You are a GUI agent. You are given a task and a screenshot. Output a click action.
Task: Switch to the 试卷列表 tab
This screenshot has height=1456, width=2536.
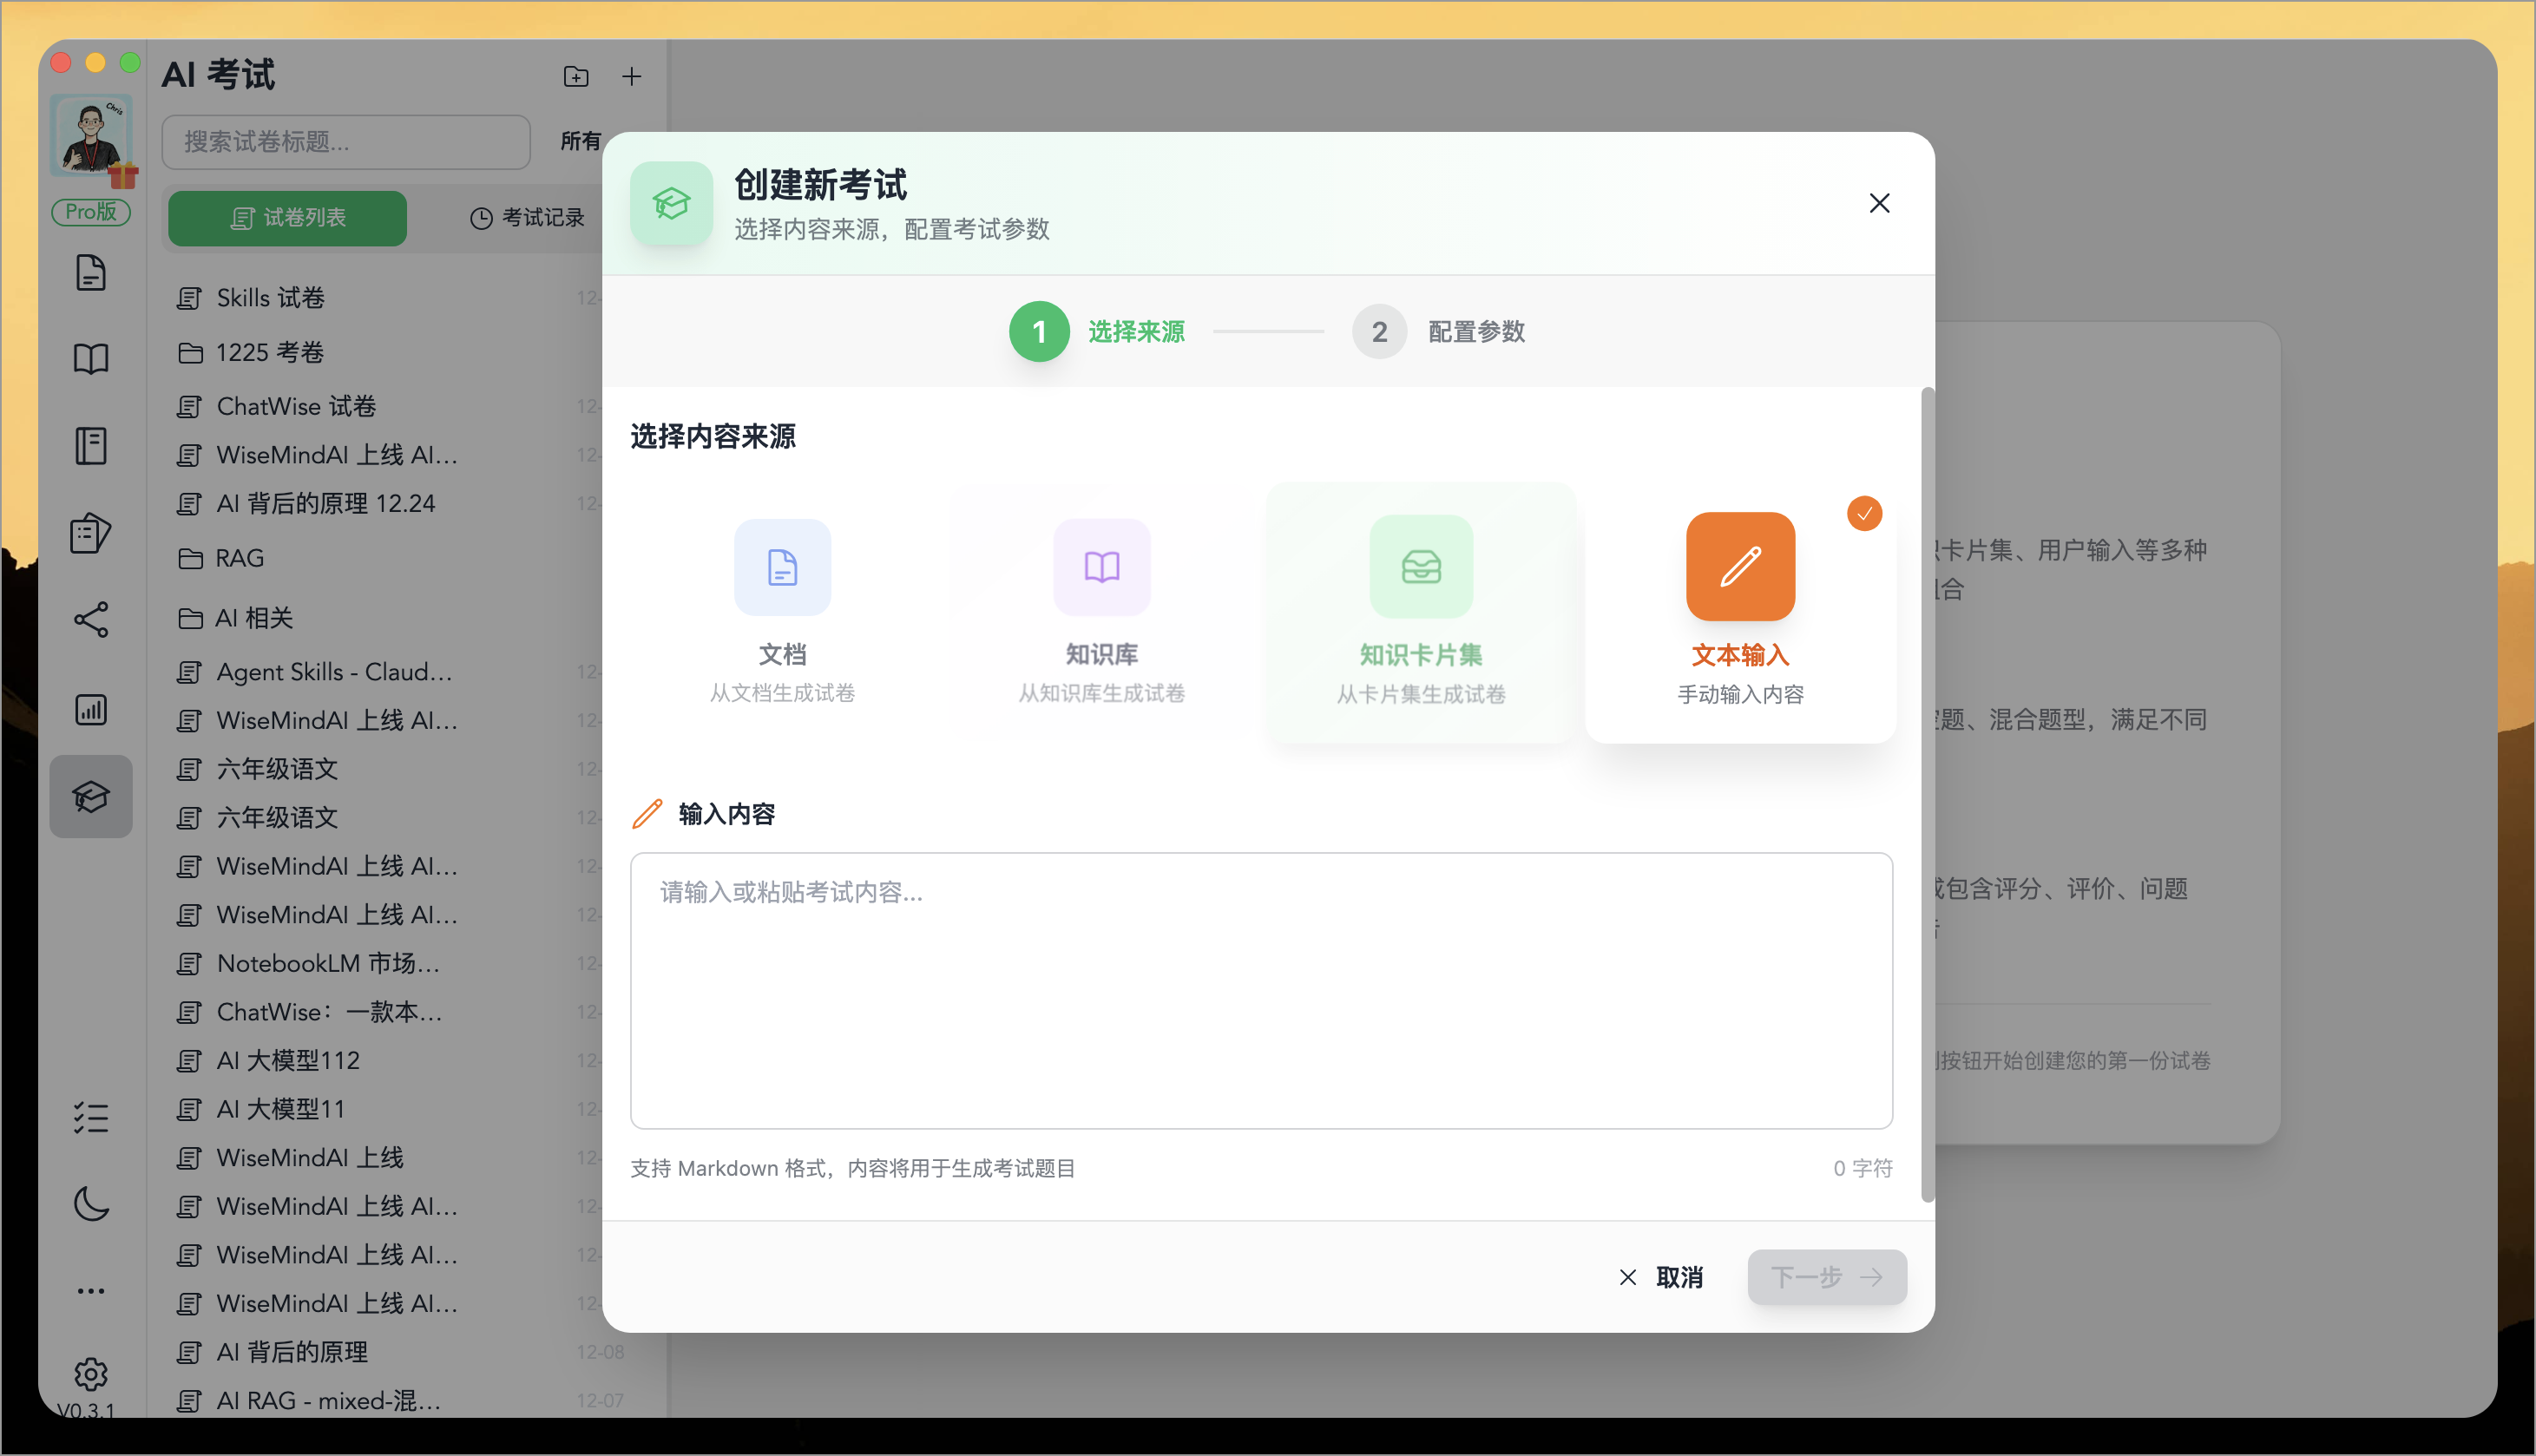point(288,218)
